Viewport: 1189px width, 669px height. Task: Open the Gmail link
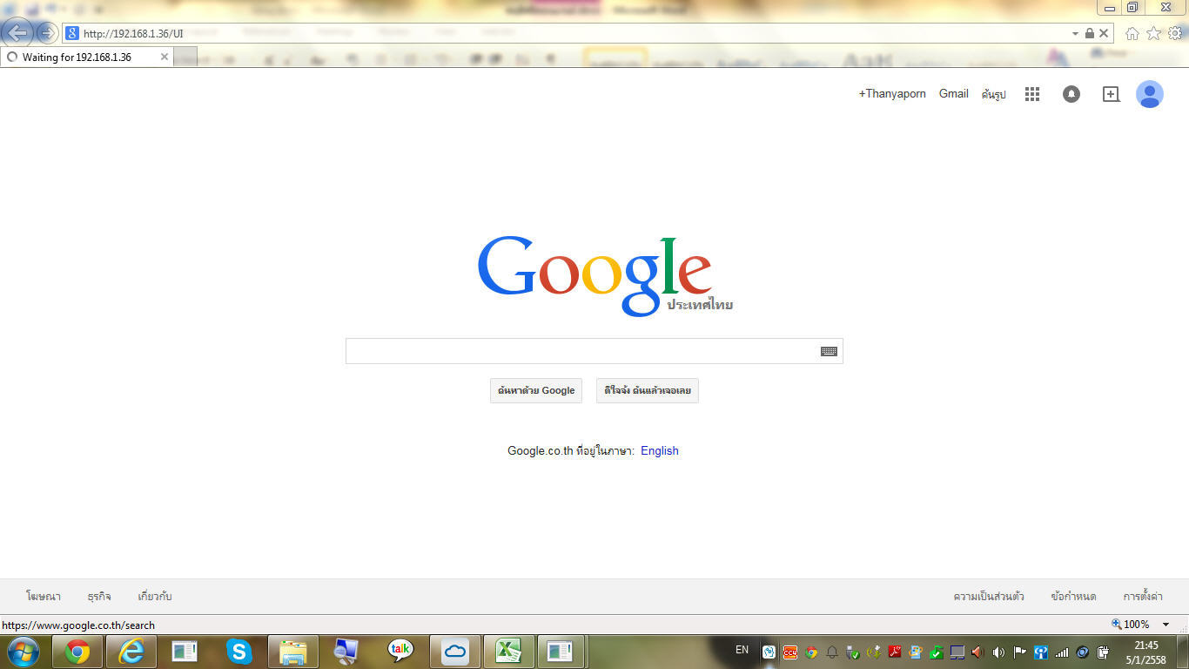click(954, 94)
